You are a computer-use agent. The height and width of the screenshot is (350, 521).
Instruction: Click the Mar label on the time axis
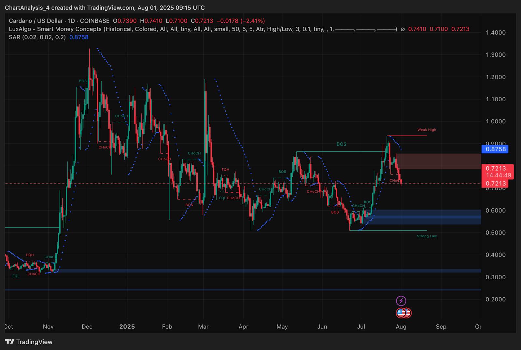pos(203,327)
